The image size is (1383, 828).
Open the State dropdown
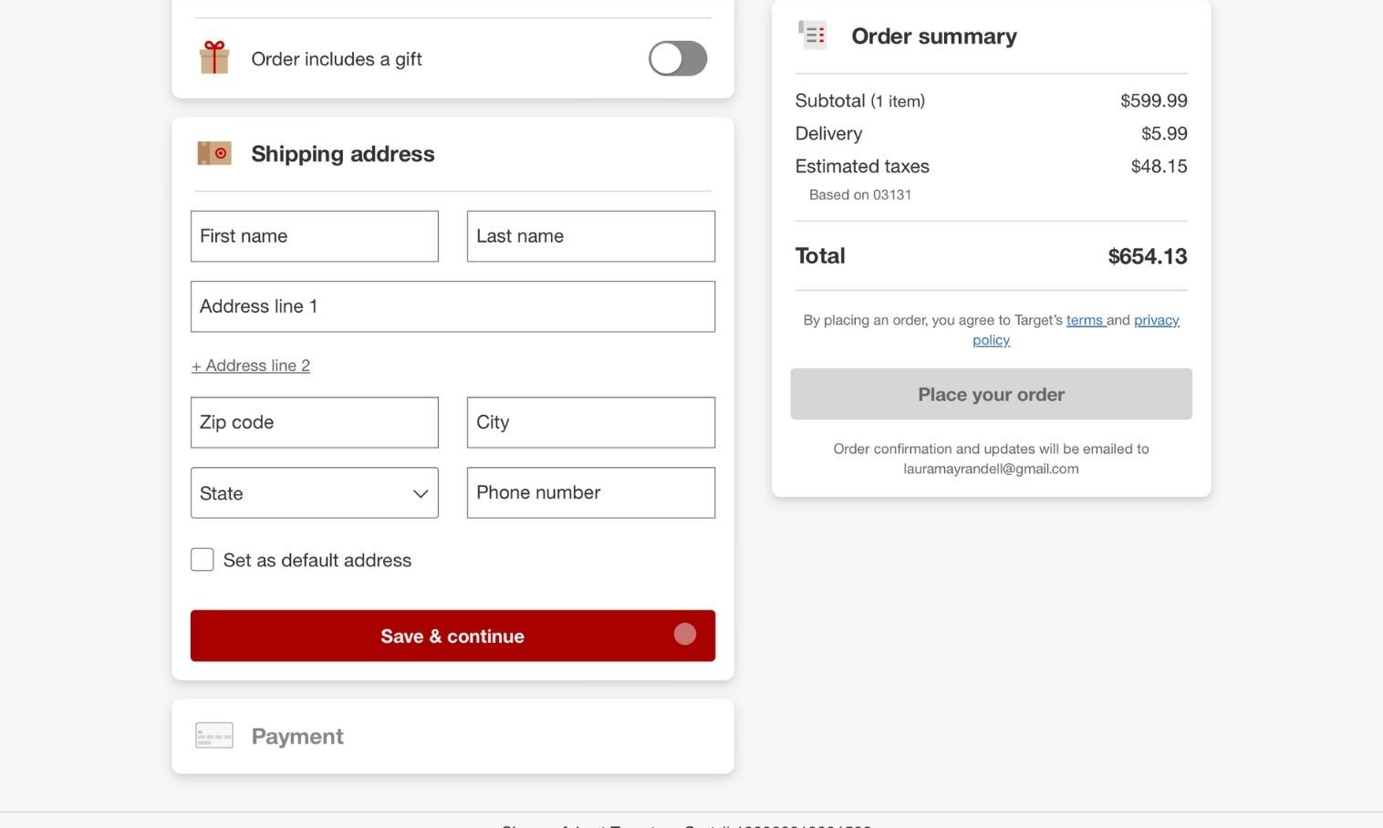[314, 493]
